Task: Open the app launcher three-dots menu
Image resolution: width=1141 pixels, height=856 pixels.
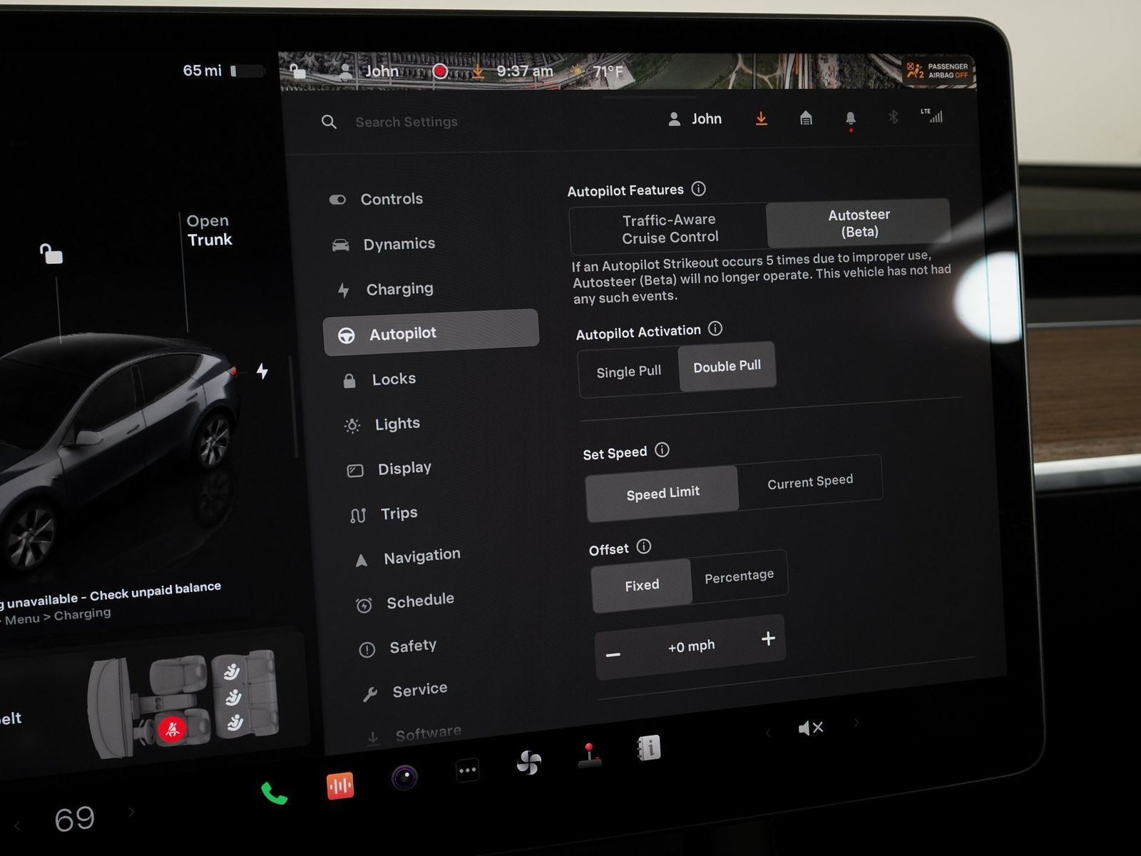Action: [467, 770]
